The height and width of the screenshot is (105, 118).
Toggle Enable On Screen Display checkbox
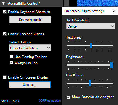coord(5,77)
